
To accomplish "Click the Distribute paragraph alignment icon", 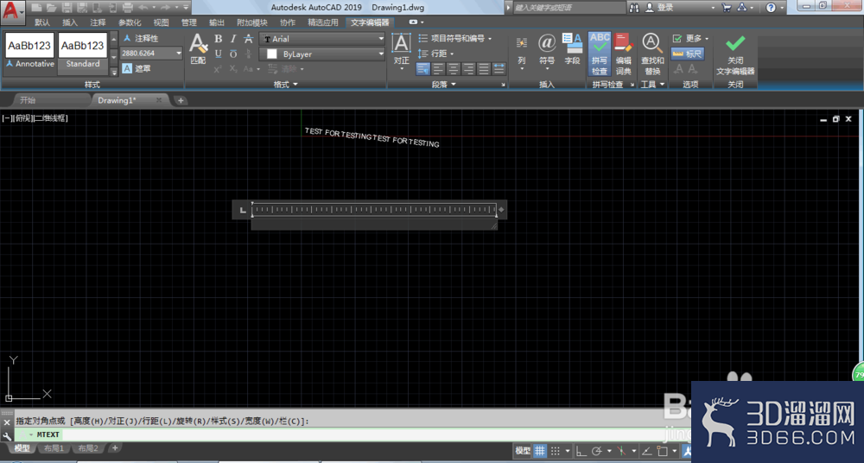I will (499, 69).
